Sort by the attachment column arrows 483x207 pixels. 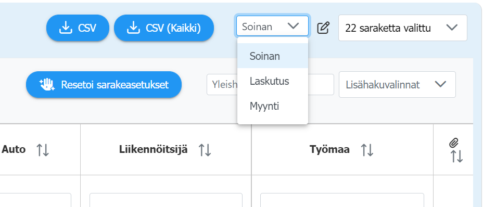[457, 157]
